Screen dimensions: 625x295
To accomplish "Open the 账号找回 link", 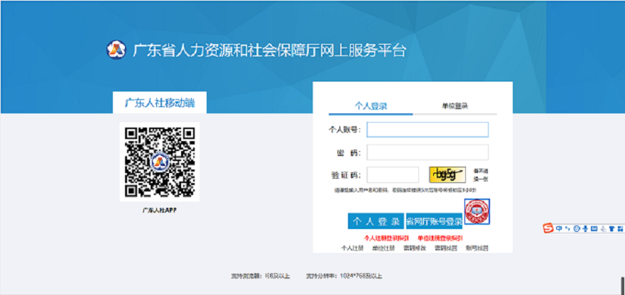I will [x=477, y=248].
